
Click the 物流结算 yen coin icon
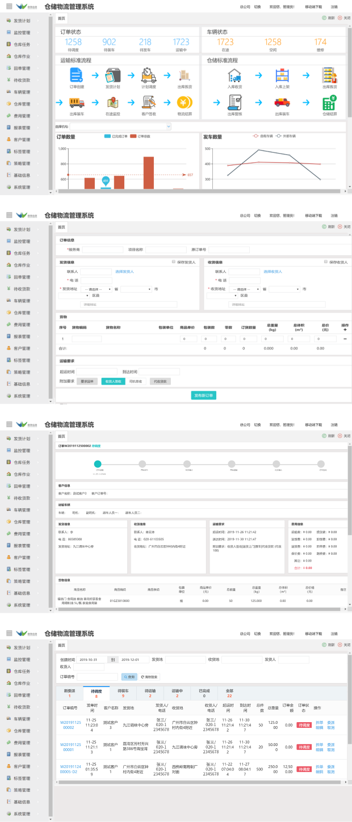185,102
